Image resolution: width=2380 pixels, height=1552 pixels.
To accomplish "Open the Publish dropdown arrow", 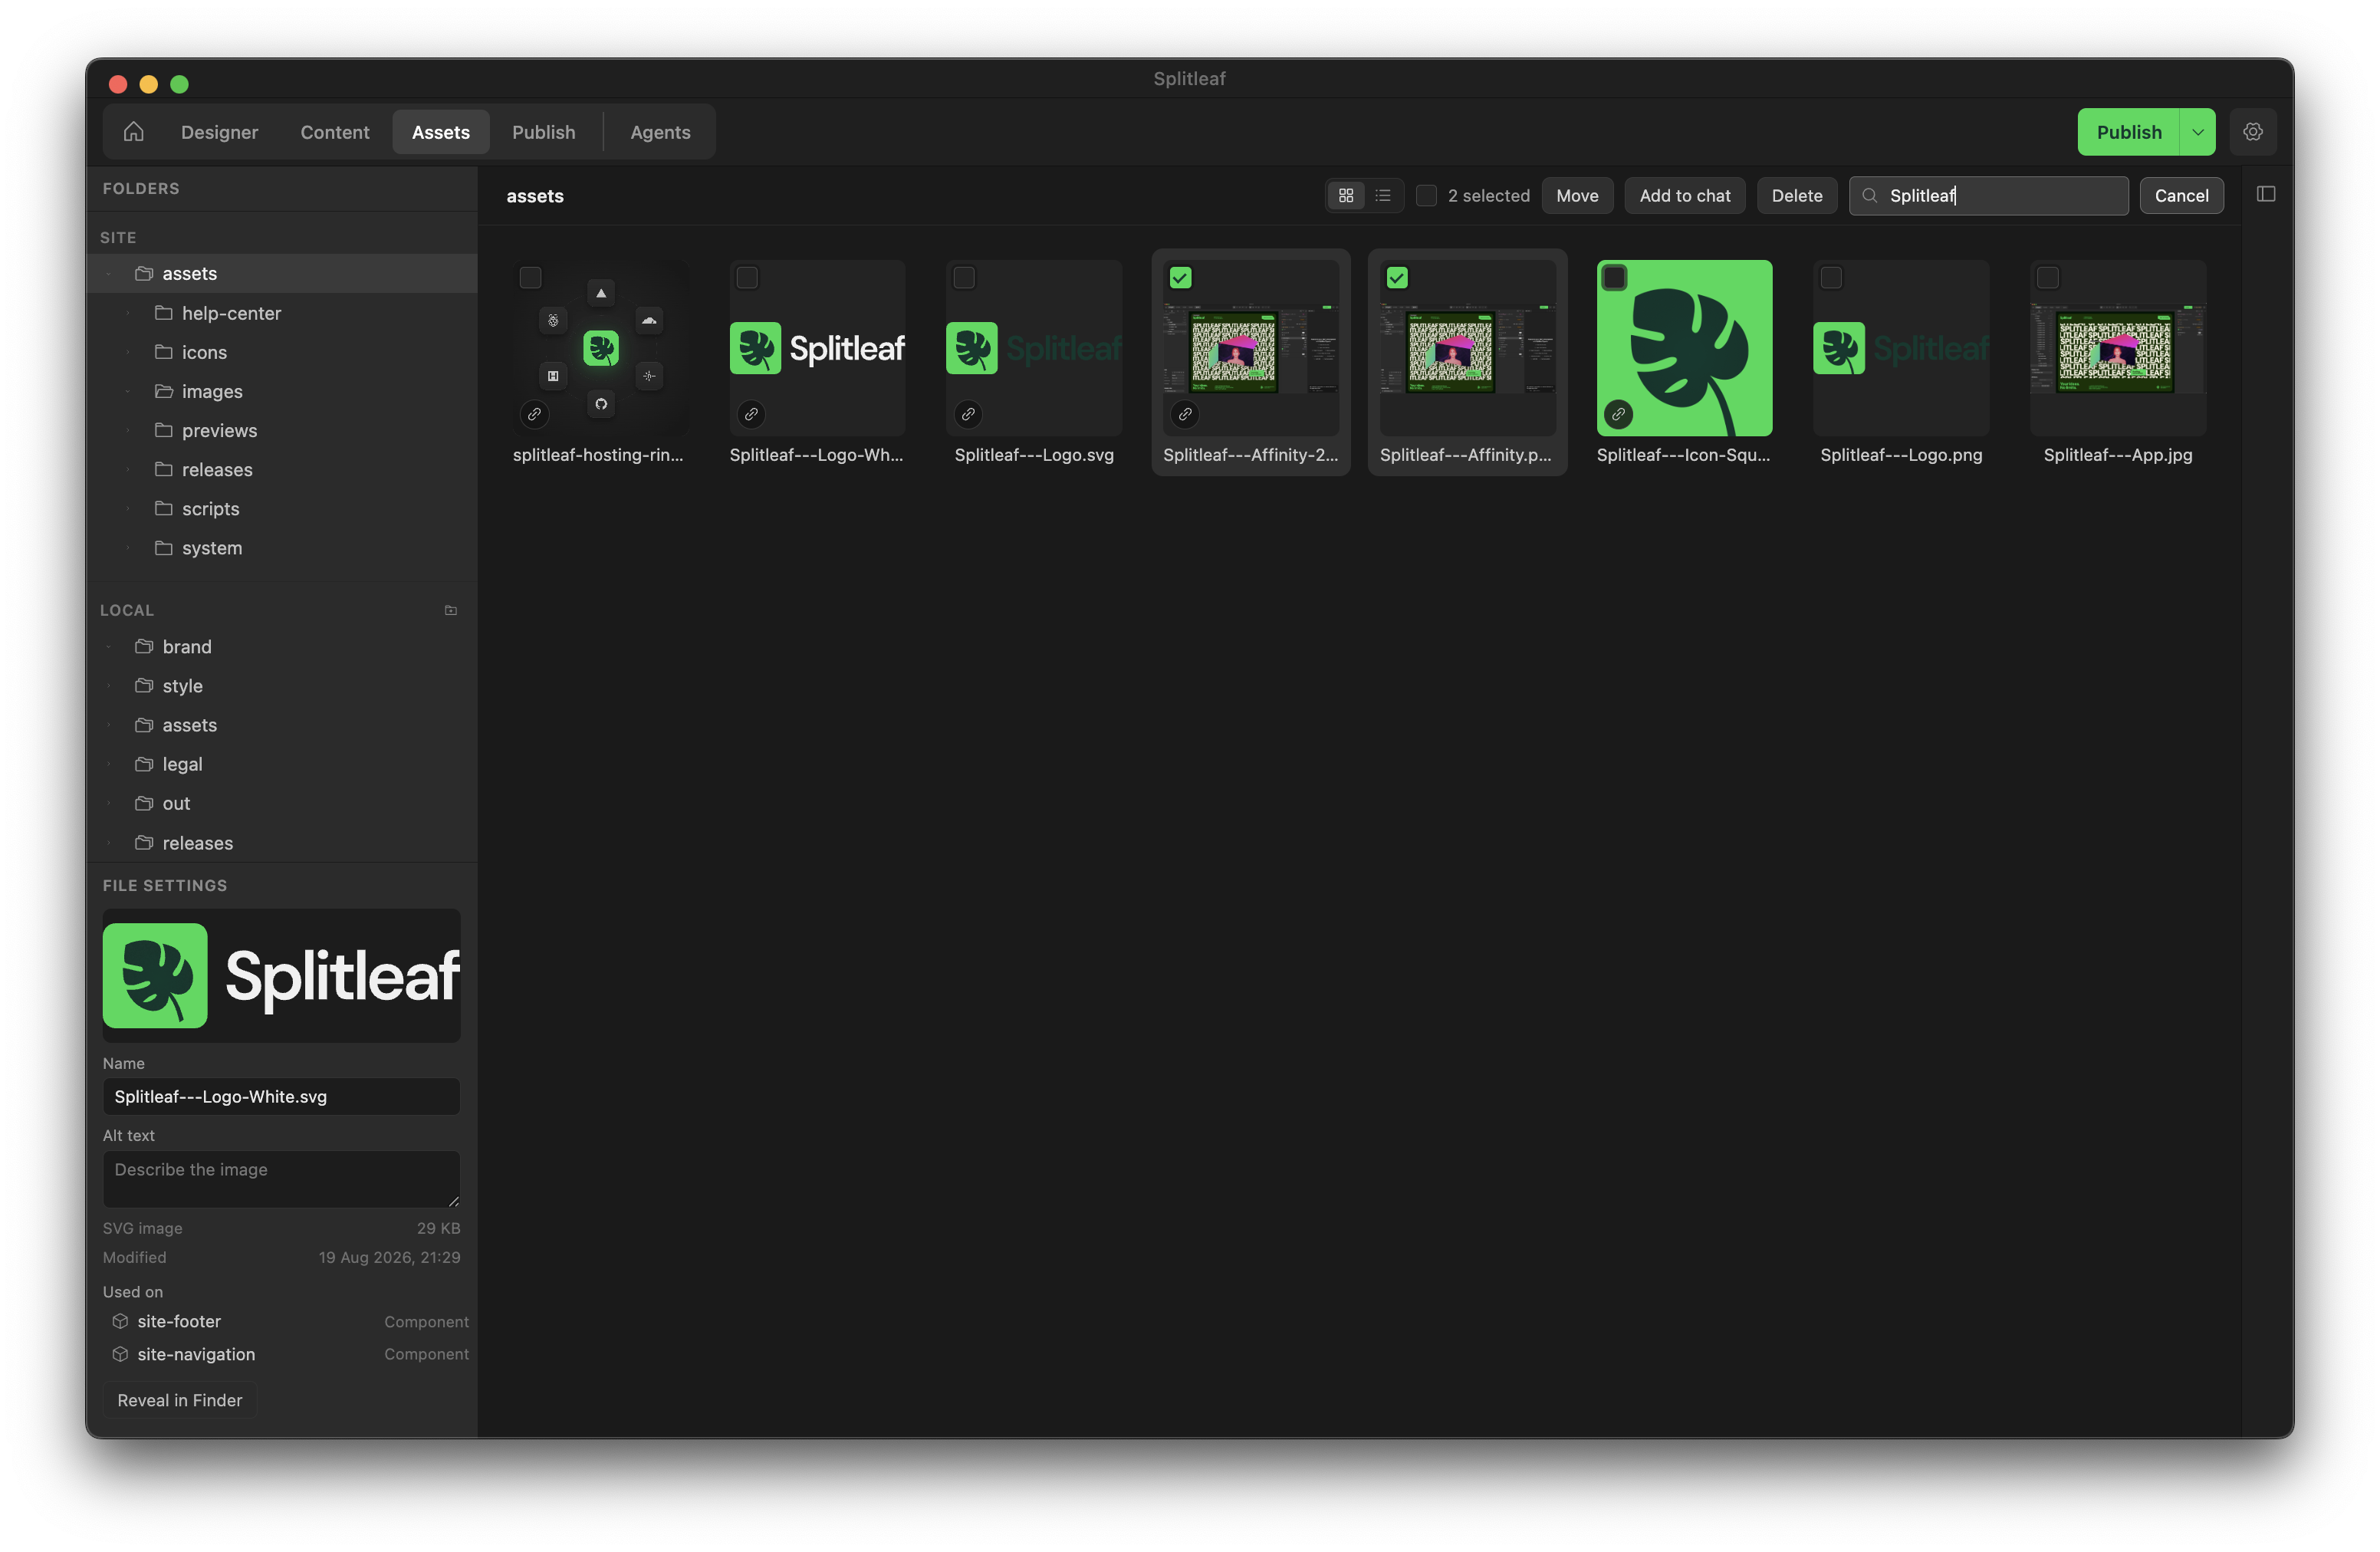I will click(x=2198, y=132).
